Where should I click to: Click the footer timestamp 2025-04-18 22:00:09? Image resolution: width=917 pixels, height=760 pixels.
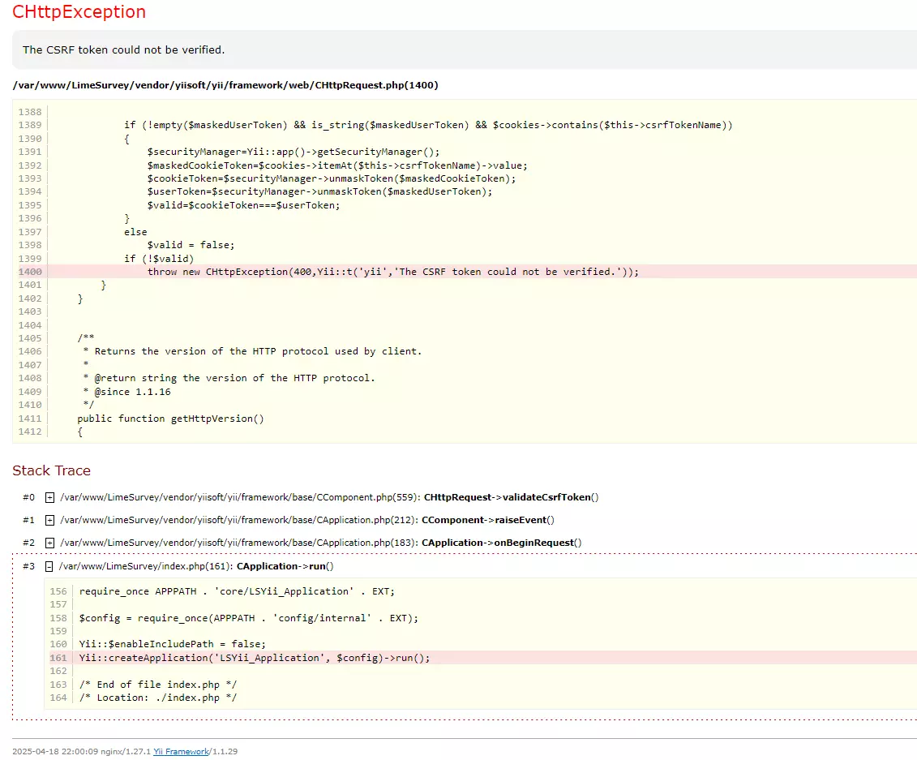(55, 752)
